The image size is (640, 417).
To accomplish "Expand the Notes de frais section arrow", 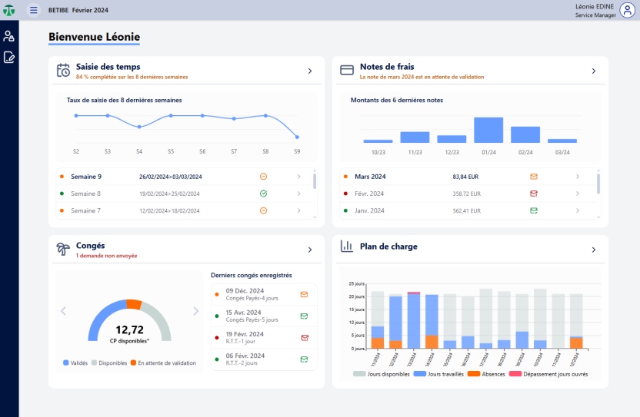I will coord(594,71).
